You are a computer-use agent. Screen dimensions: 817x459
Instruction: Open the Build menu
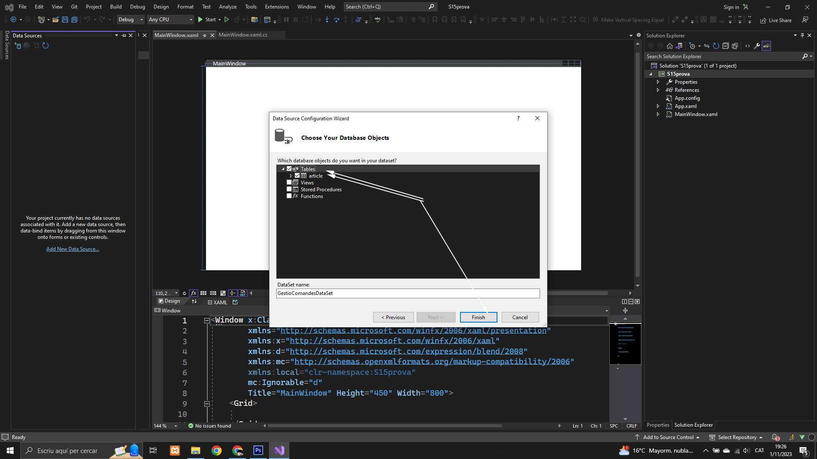pyautogui.click(x=115, y=7)
